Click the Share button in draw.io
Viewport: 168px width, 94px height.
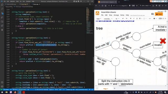click(159, 14)
